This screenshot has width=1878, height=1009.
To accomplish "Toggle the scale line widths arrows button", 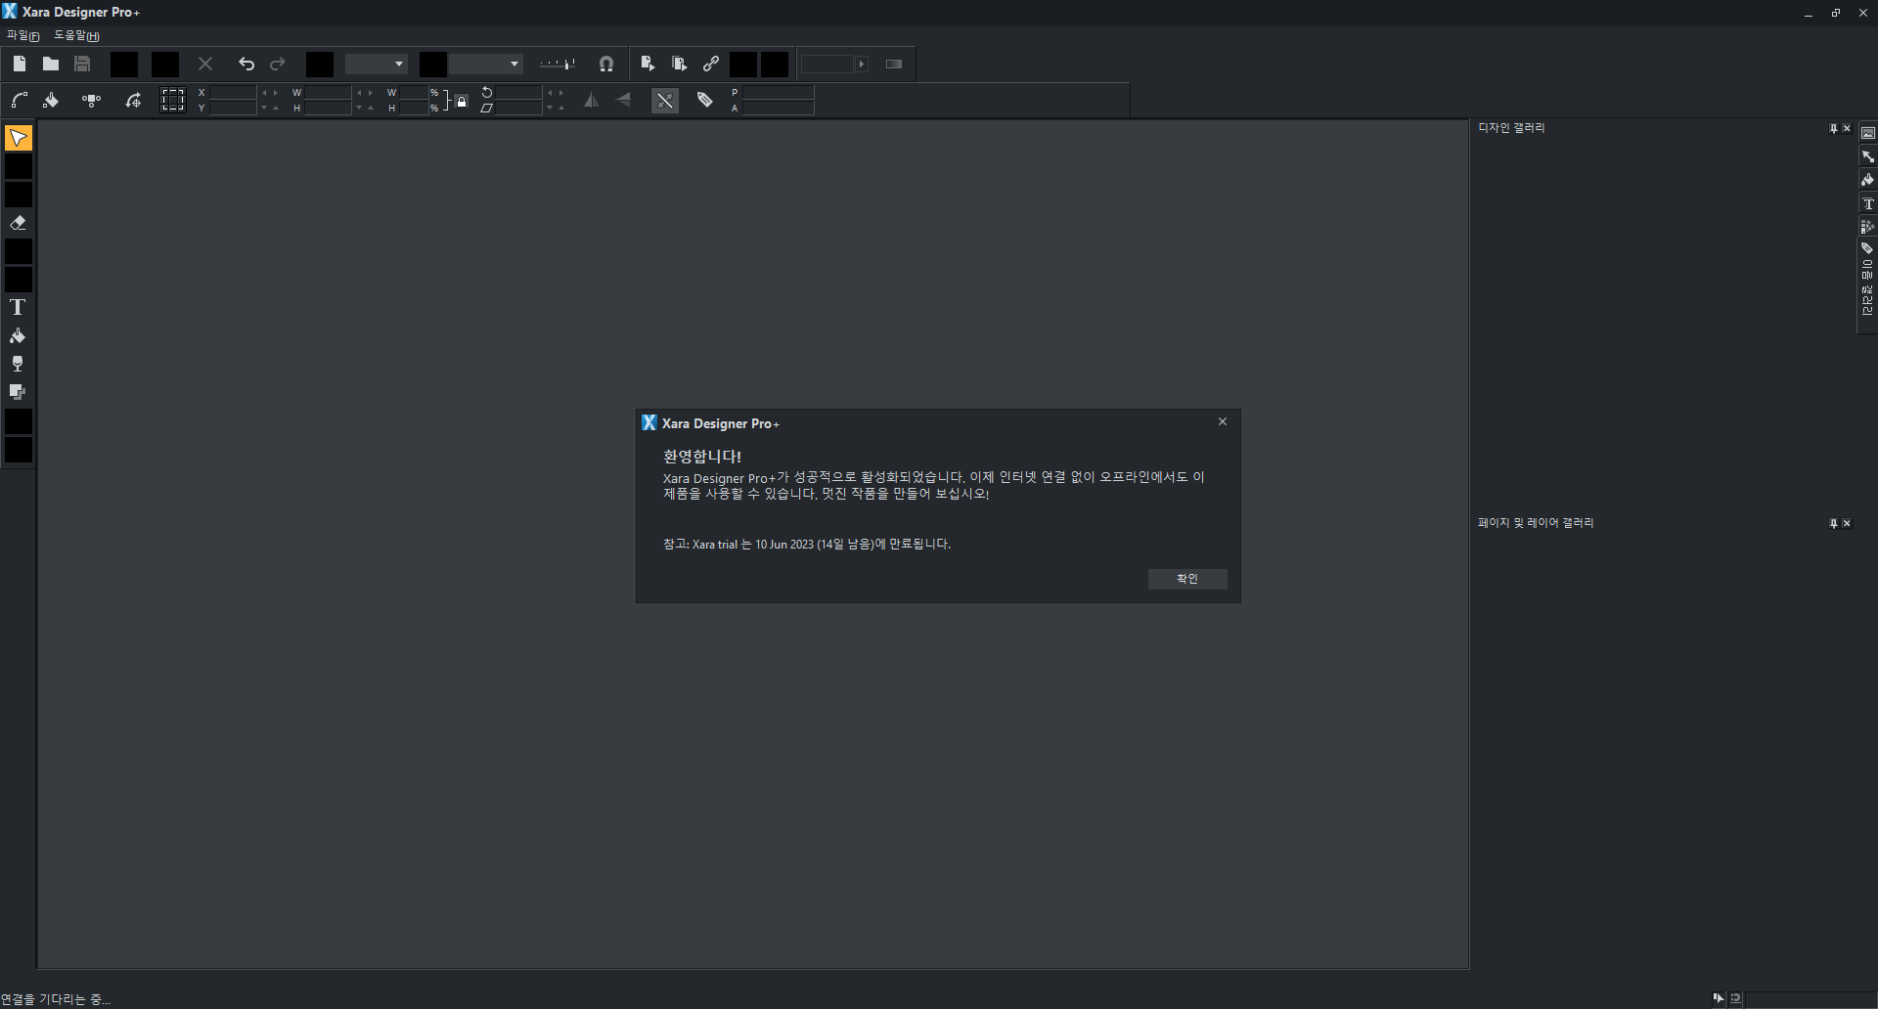I will coord(665,101).
